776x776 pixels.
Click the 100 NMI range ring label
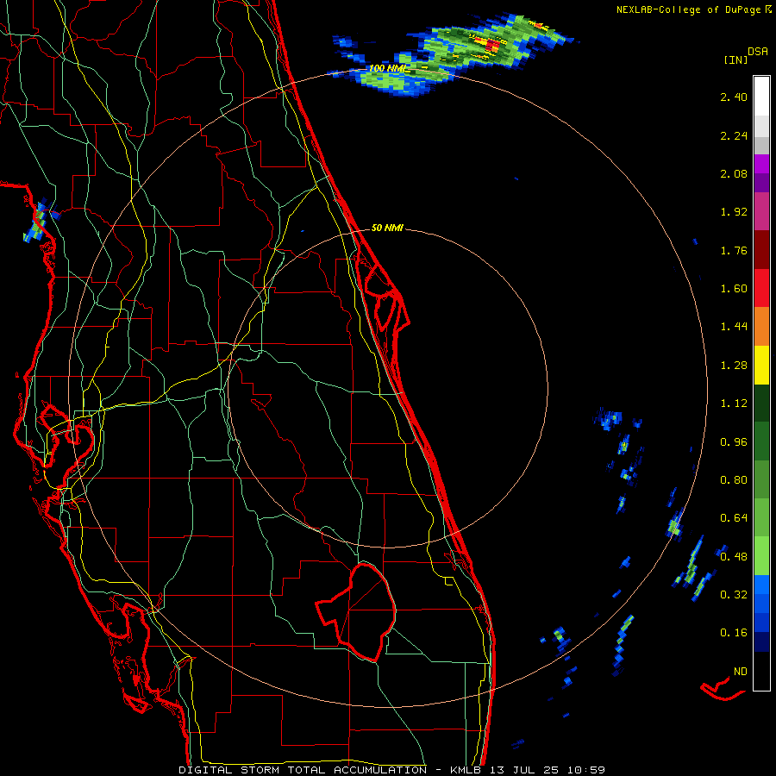tap(387, 68)
